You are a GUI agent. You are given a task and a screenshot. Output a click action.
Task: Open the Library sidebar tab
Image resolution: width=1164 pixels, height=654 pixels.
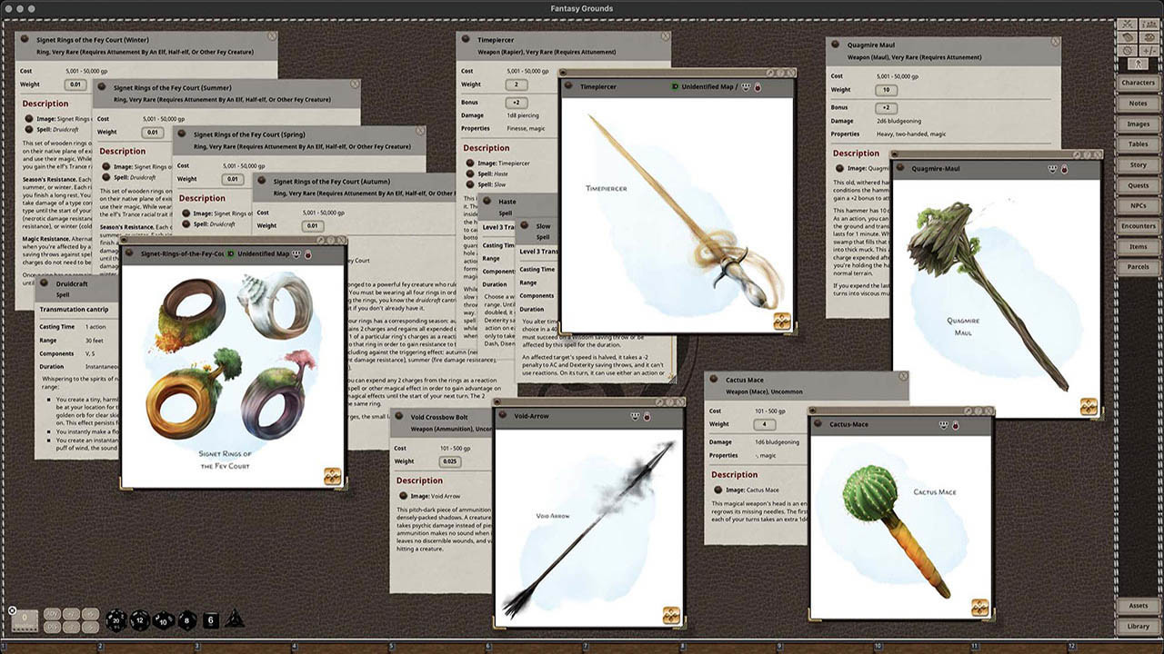pos(1139,626)
